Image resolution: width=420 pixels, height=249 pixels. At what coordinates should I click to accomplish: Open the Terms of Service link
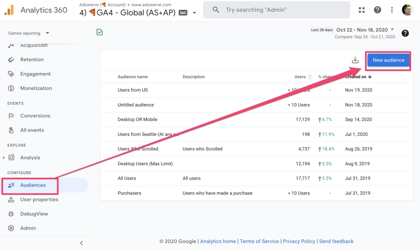[x=259, y=241]
